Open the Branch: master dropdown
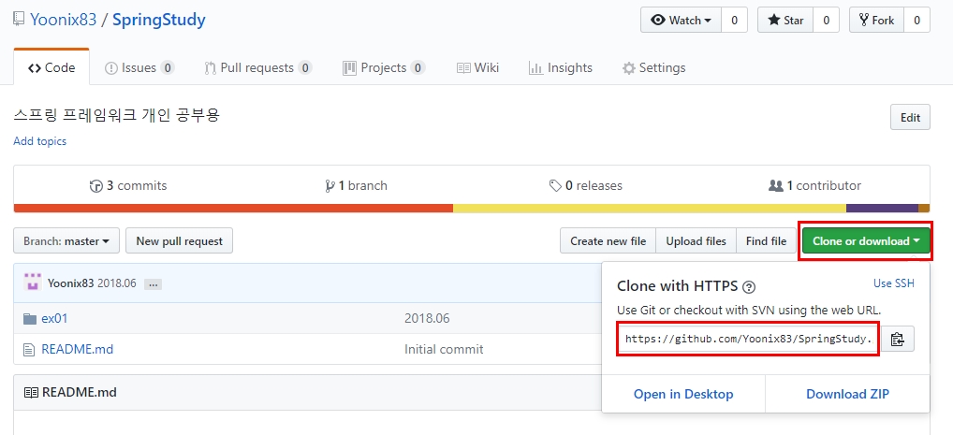 [66, 240]
